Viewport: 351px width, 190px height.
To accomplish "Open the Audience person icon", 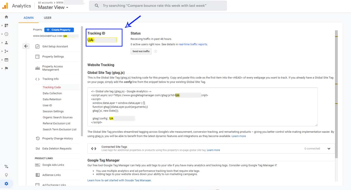I will [x=6, y=43].
